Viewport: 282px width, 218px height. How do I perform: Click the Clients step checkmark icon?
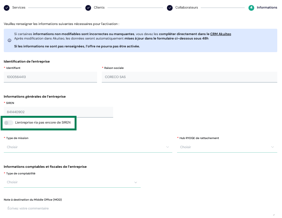coord(88,8)
